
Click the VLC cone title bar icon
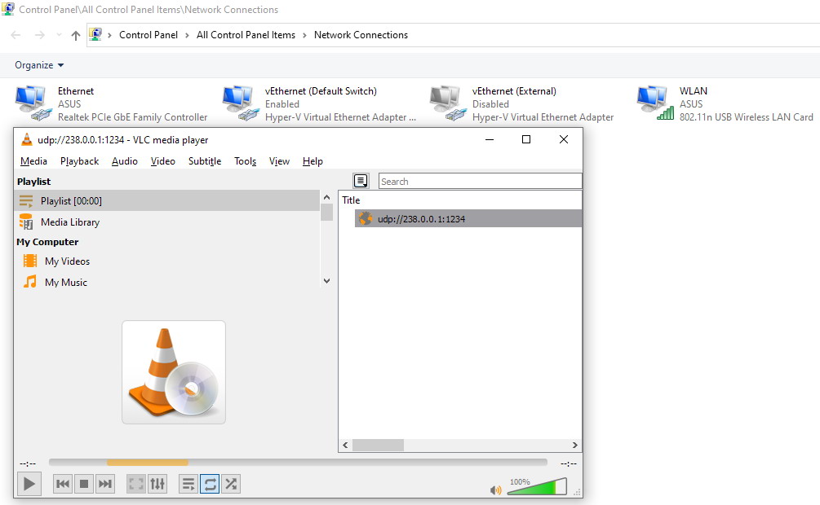click(x=26, y=139)
